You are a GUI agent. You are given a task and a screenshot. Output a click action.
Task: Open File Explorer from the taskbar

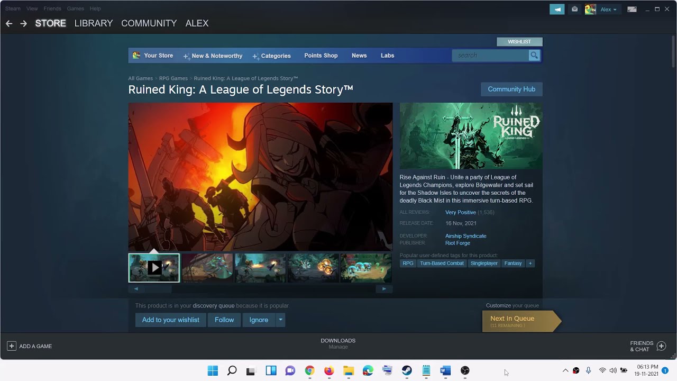point(349,370)
